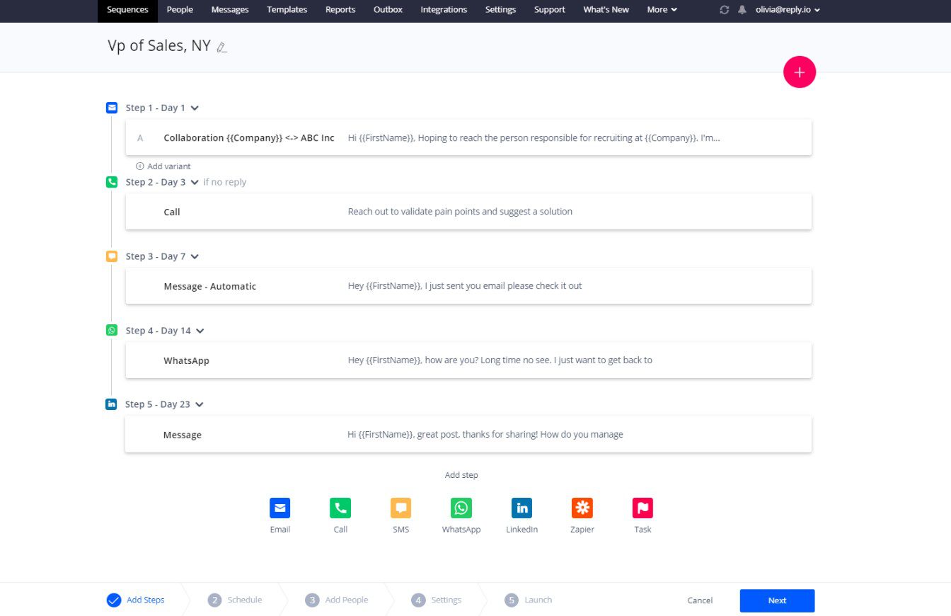
Task: Add a Zapier step
Action: coord(582,508)
